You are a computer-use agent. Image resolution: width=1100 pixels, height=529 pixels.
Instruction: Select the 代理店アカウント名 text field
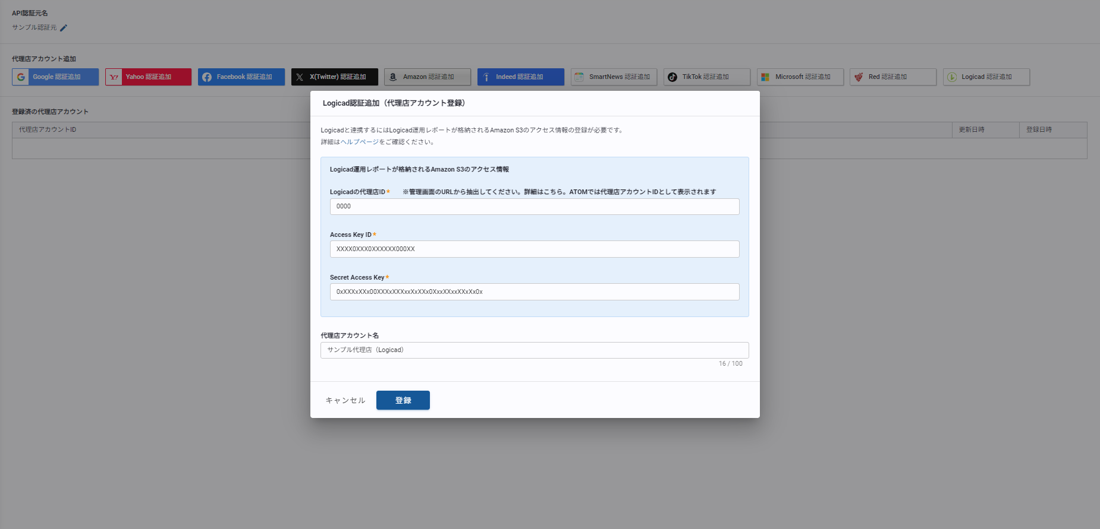[x=534, y=350]
